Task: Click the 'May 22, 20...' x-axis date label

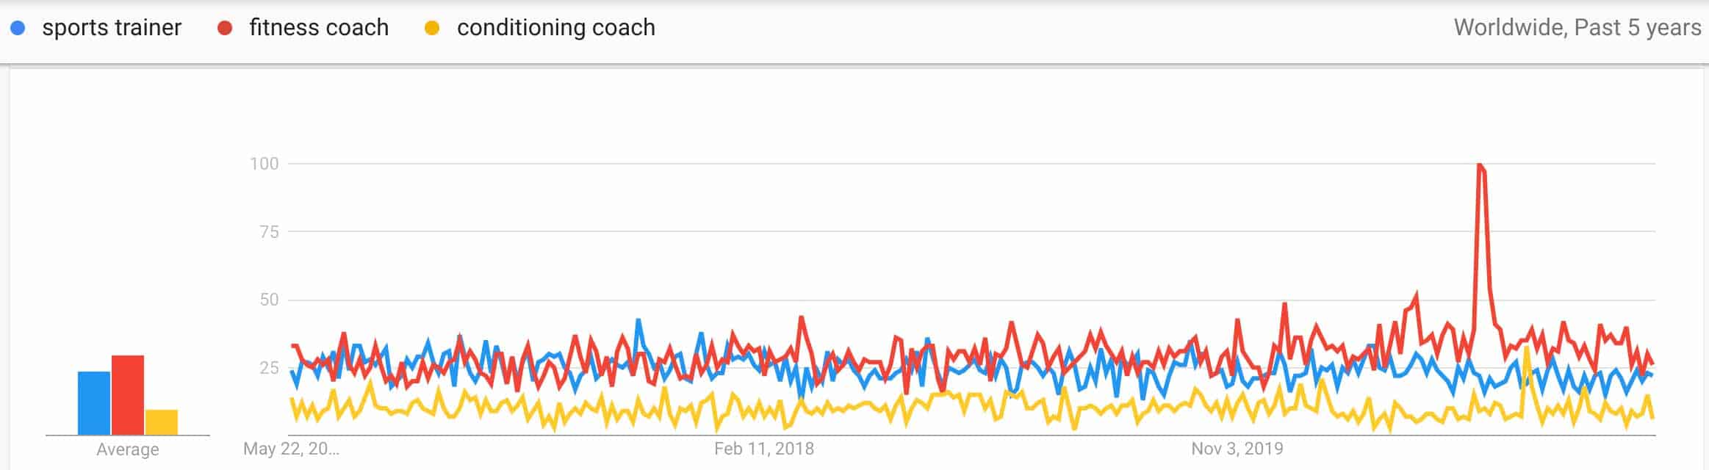Action: (292, 449)
